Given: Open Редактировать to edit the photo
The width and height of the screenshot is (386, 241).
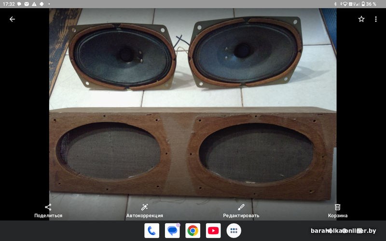Looking at the screenshot, I should click(x=241, y=211).
